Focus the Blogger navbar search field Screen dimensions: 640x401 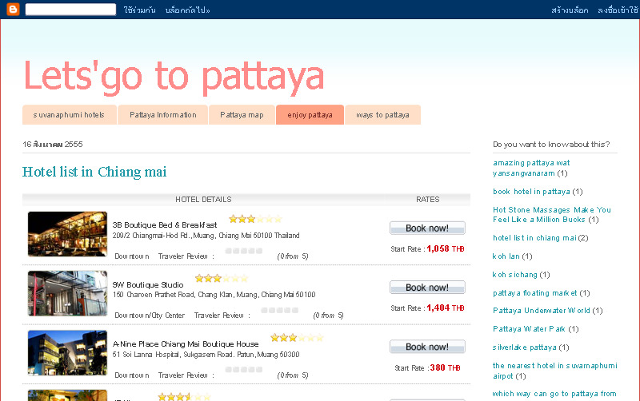70,10
